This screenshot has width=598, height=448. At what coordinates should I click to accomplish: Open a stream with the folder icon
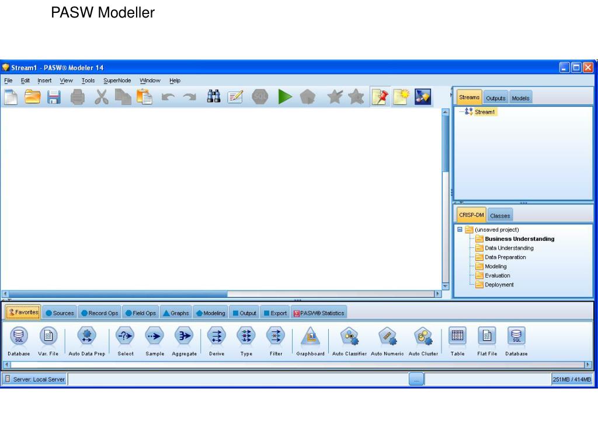click(33, 97)
